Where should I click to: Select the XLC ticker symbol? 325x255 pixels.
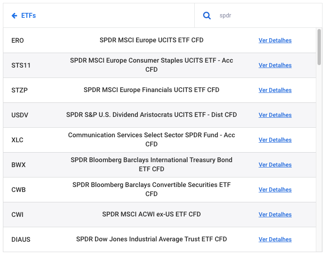coord(17,140)
